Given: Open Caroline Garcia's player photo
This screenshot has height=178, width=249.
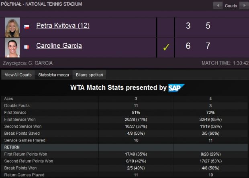Looking at the screenshot, I should 12,47.
